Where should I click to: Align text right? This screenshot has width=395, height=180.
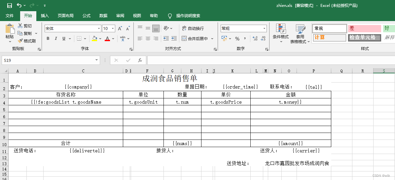tap(156, 39)
